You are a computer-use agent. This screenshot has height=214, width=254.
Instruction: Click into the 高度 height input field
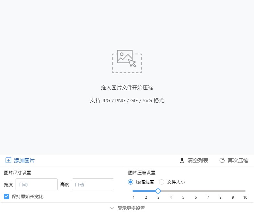[93, 185]
